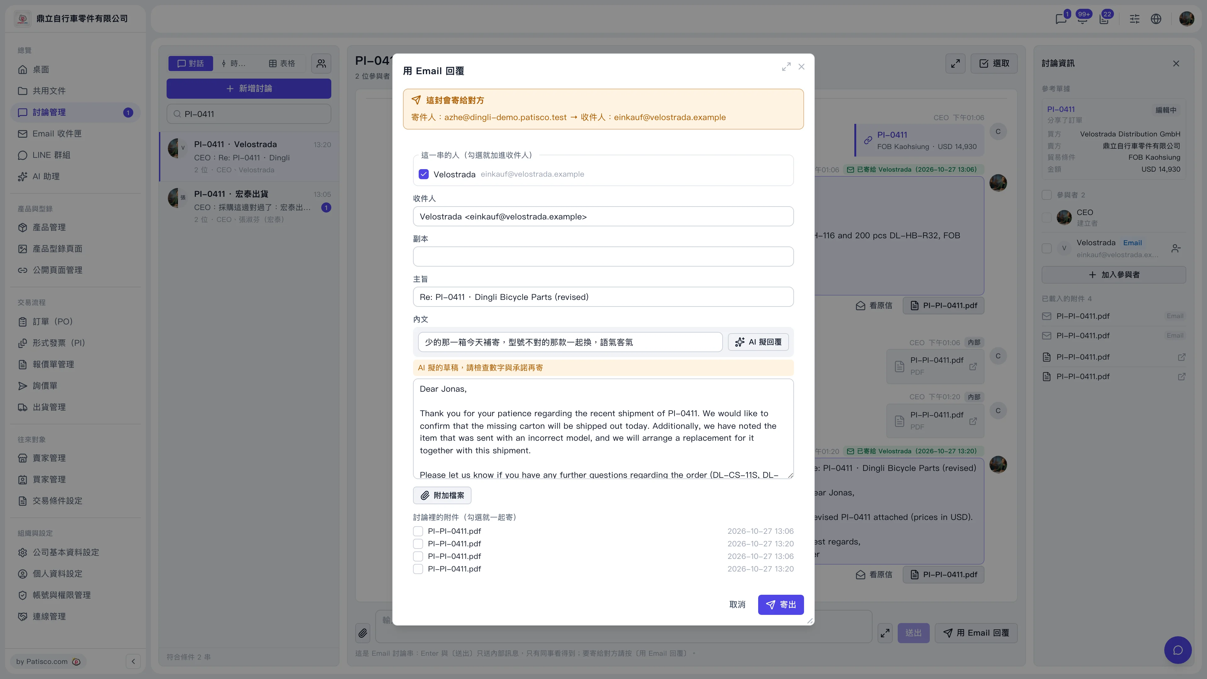Open LINE 群組 in sidebar
Screen dimensions: 1207x679
75,155
